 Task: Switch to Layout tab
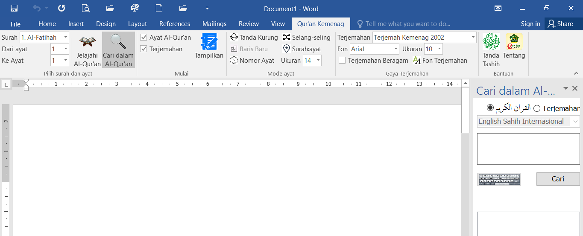coord(138,24)
